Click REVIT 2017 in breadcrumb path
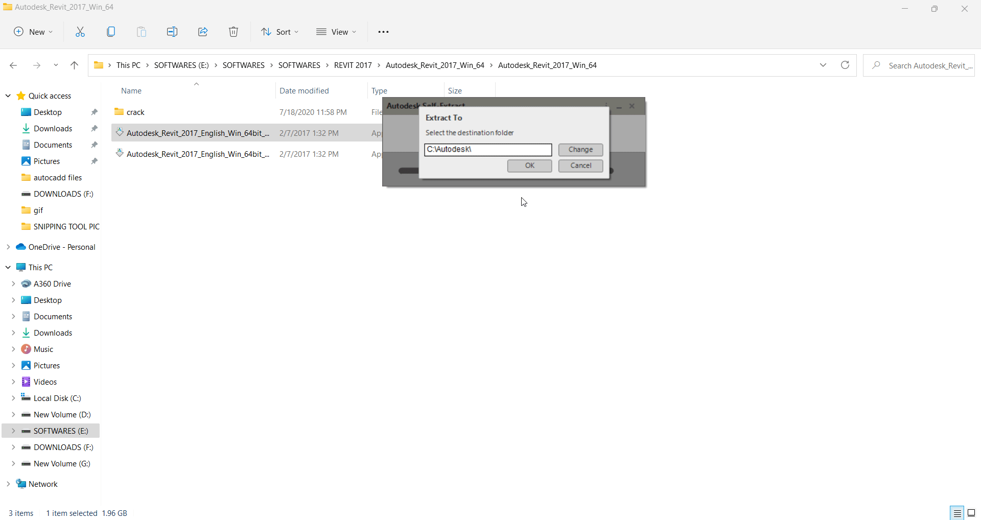Image resolution: width=981 pixels, height=520 pixels. 353,65
